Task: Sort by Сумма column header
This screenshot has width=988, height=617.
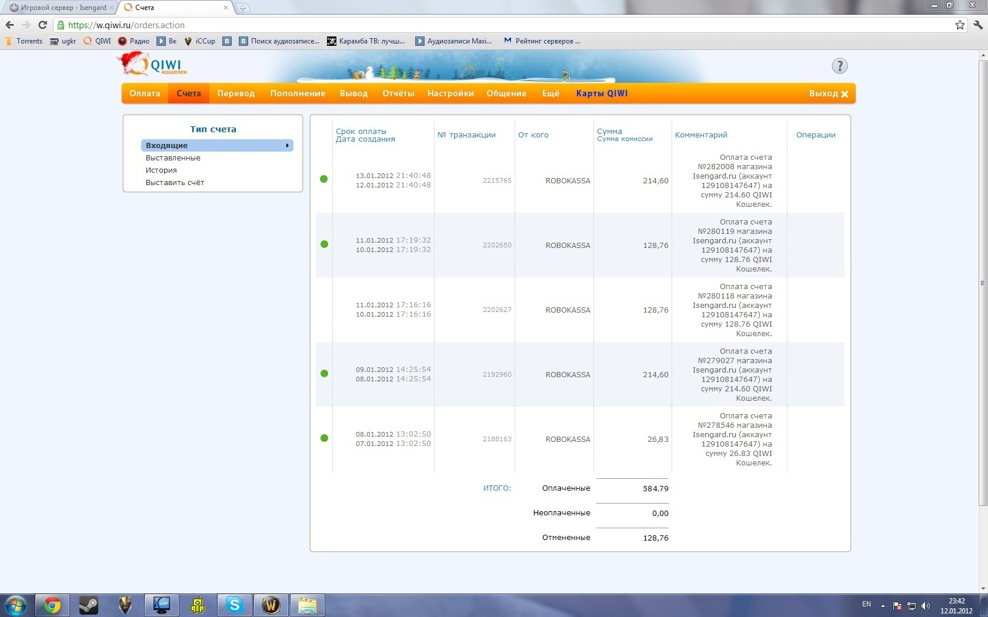Action: pyautogui.click(x=609, y=131)
